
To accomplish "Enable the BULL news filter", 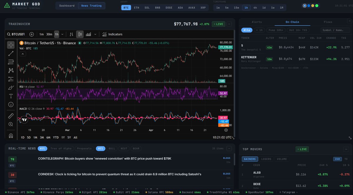I will pyautogui.click(x=111, y=149).
